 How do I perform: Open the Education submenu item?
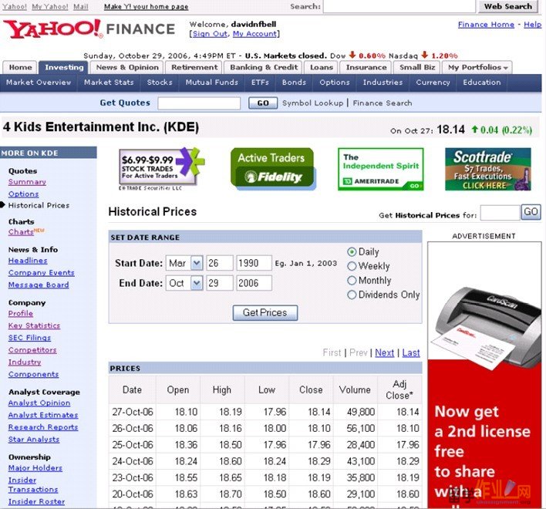[481, 83]
